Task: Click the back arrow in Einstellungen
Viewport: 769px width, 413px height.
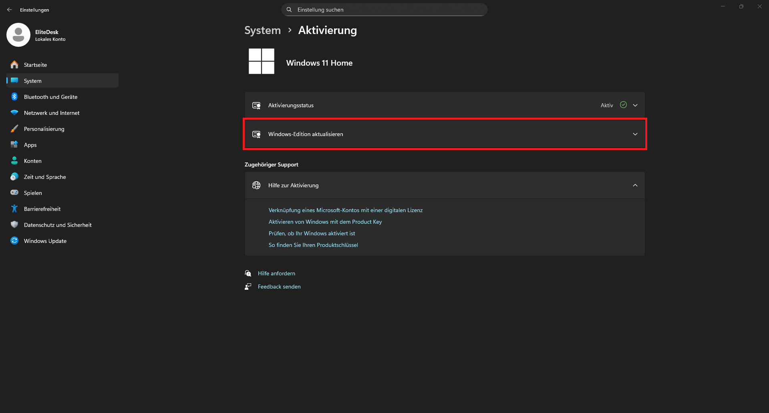Action: (x=10, y=10)
